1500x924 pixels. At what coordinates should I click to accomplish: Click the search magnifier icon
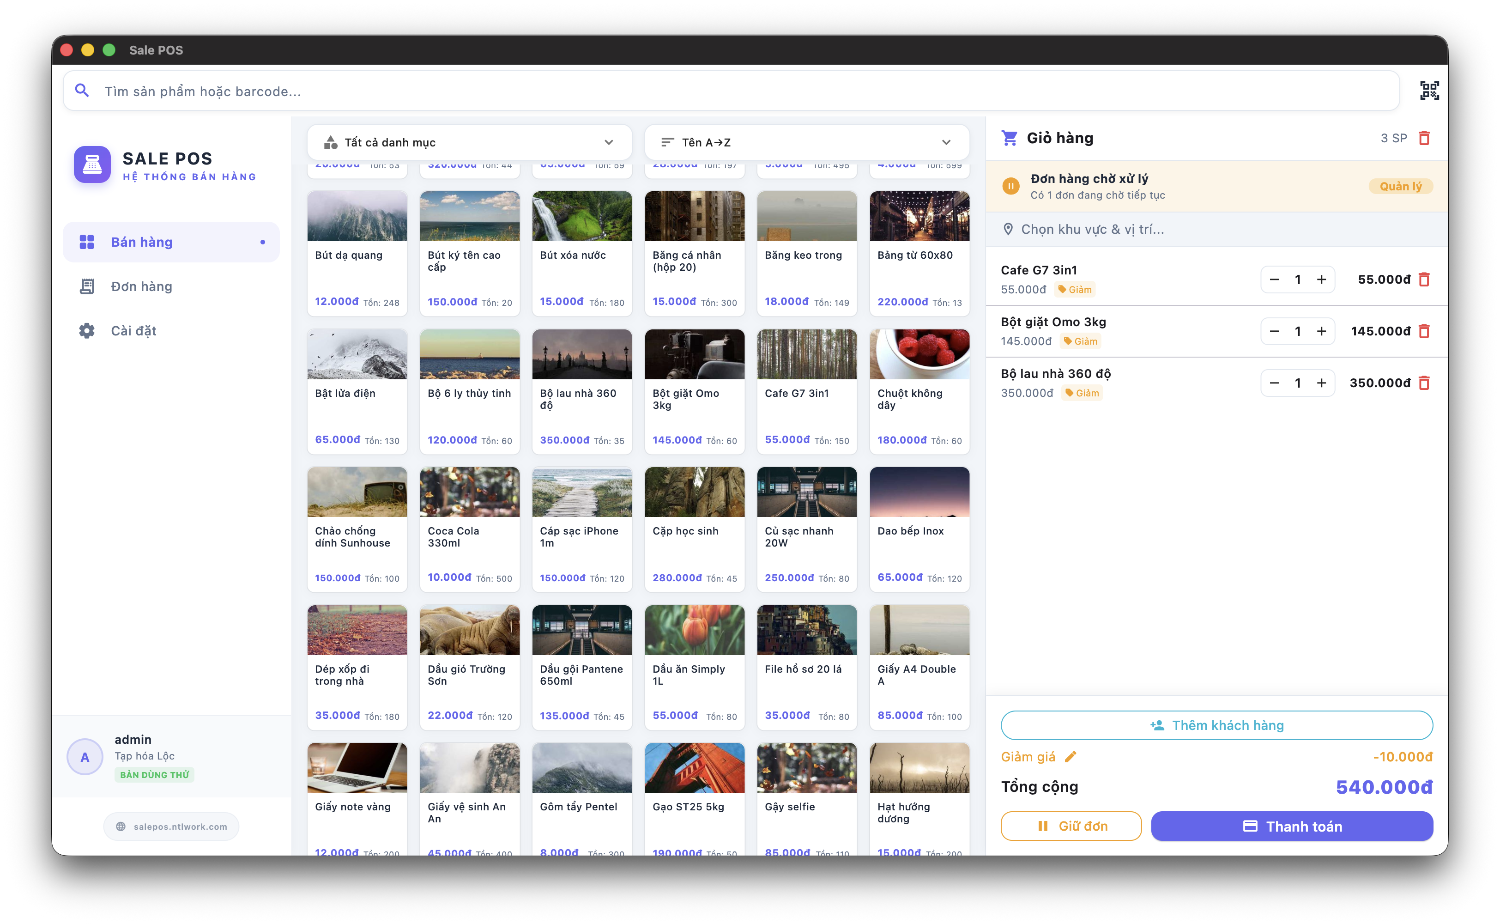82,91
